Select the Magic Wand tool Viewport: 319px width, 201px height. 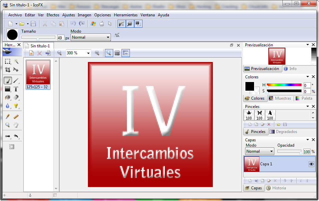tap(16, 61)
